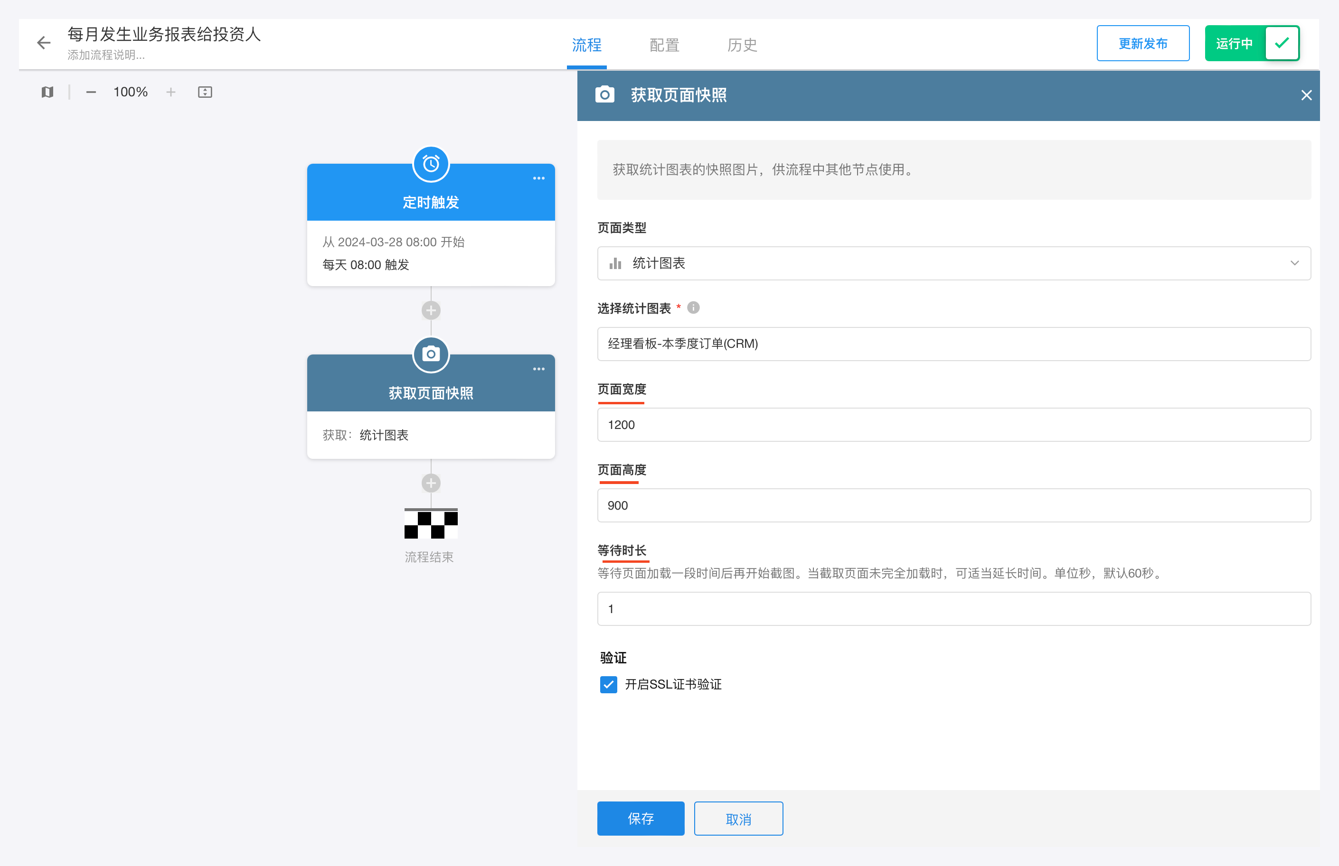Switch to the 配置 tab
This screenshot has height=866, width=1339.
(664, 45)
